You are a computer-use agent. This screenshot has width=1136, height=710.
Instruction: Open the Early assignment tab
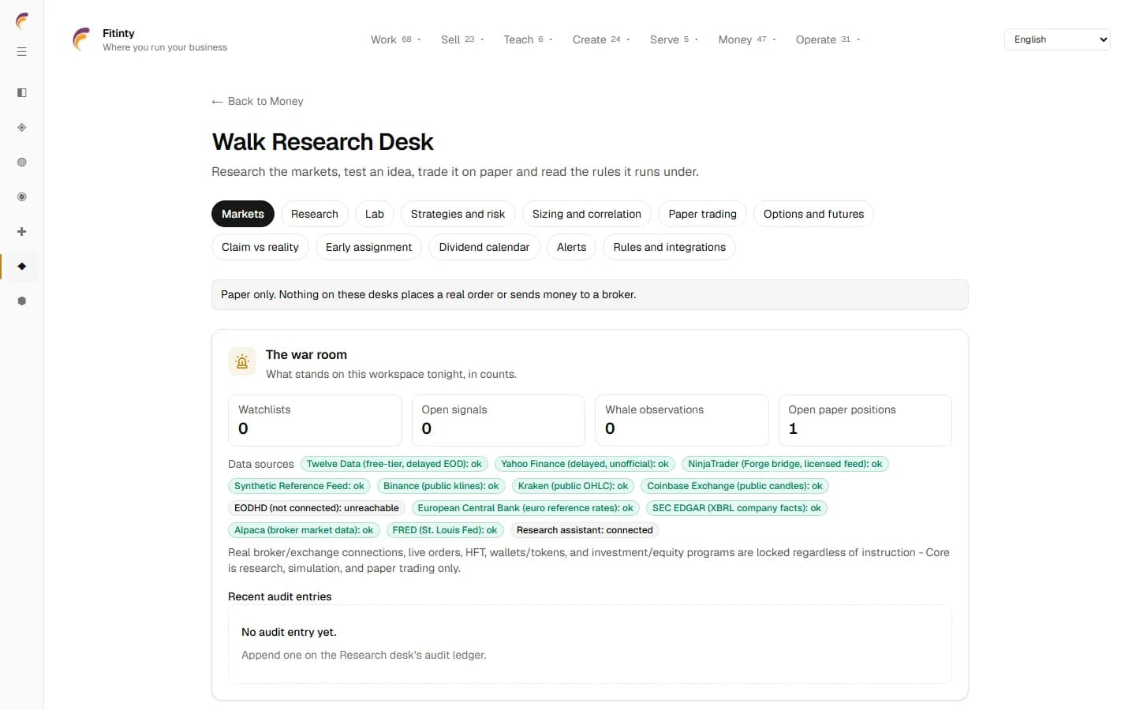point(368,247)
